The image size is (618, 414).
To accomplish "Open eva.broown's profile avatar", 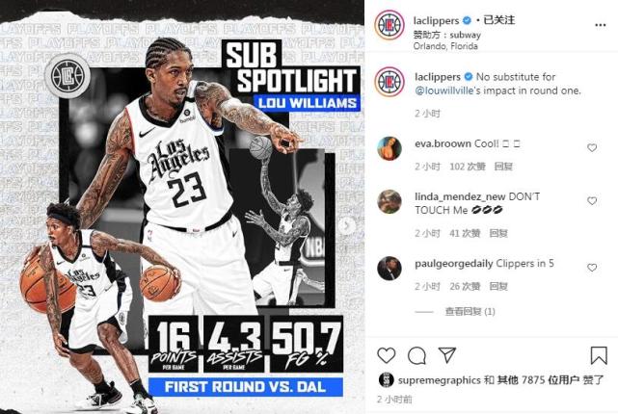I will tap(389, 148).
